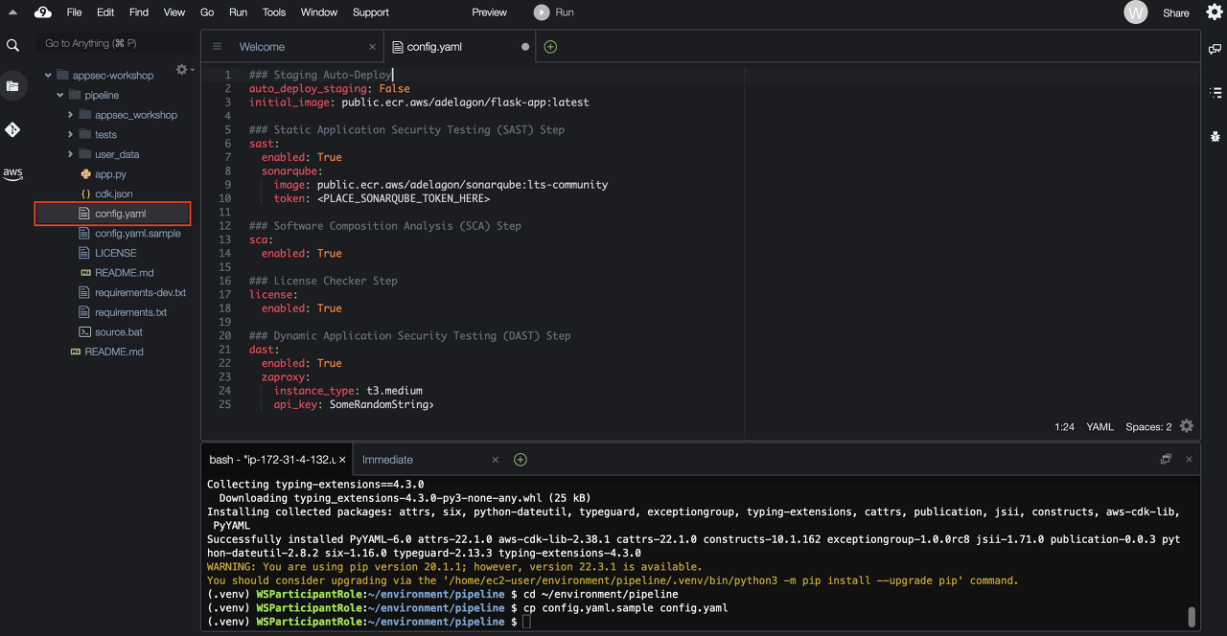1227x636 pixels.
Task: Switch to the Immediate tab
Action: click(x=387, y=460)
